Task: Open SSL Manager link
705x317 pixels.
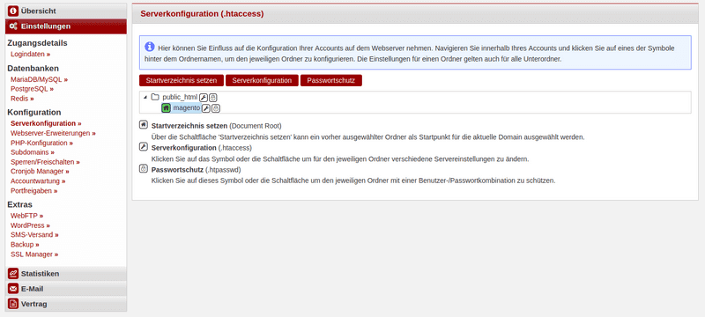Action: (x=34, y=254)
